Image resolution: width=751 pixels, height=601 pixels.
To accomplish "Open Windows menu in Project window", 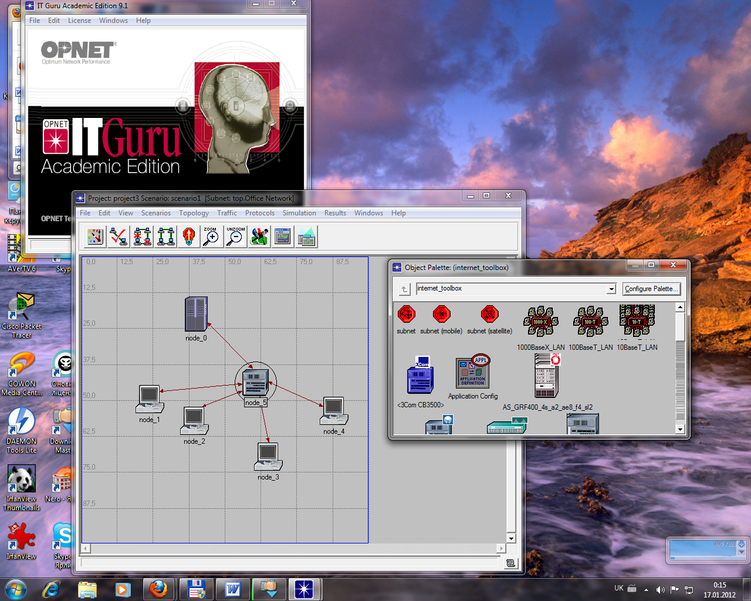I will point(368,213).
